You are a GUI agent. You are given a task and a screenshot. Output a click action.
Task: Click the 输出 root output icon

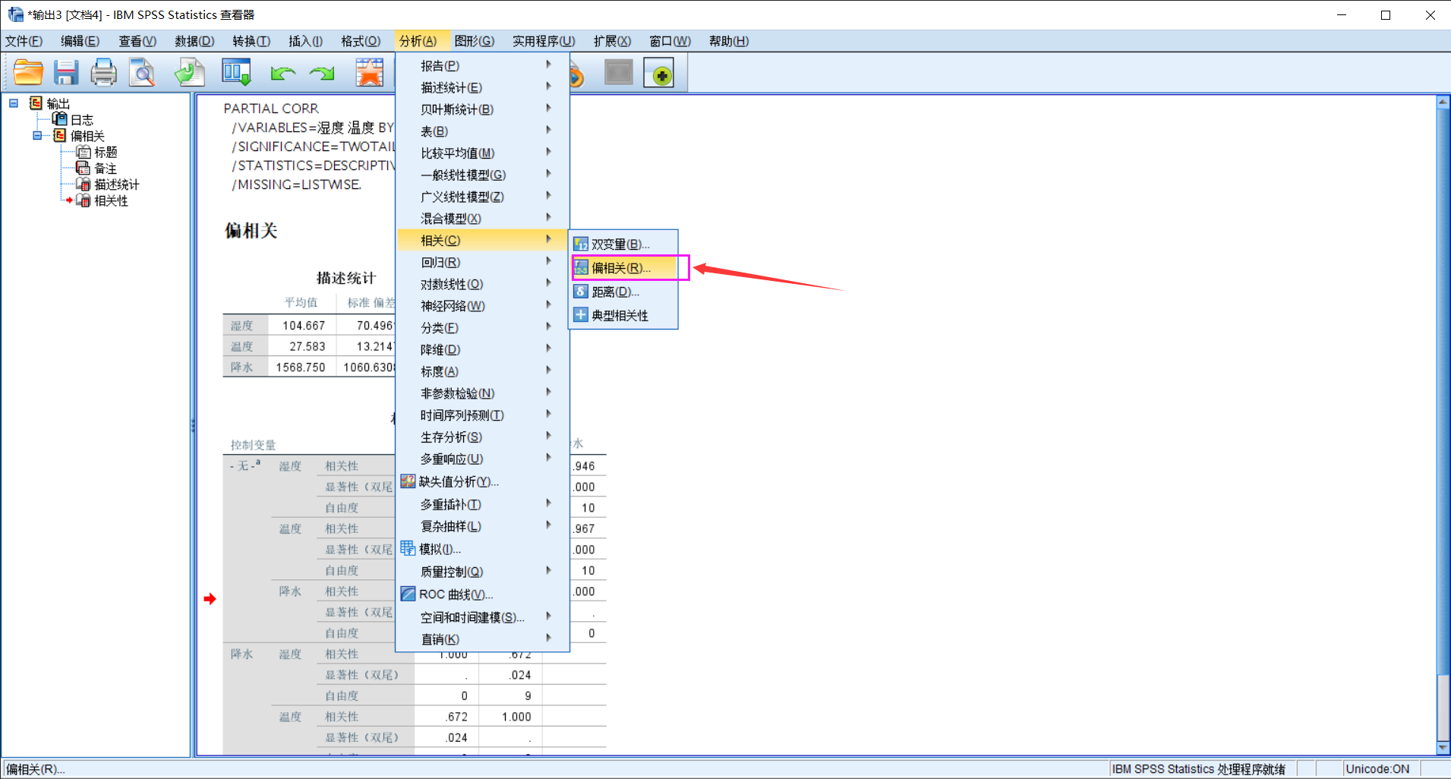(36, 102)
